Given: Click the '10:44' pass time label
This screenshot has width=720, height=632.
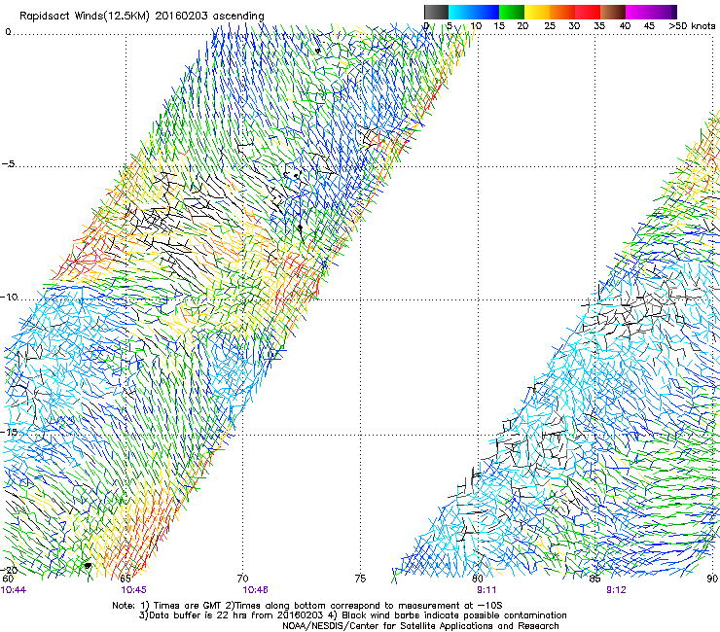Looking at the screenshot, I should click(x=14, y=590).
